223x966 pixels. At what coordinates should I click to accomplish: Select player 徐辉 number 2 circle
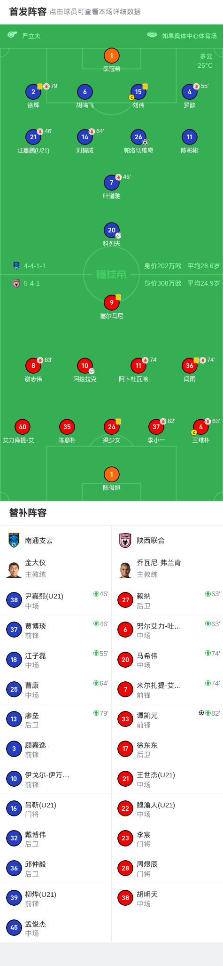click(x=33, y=92)
